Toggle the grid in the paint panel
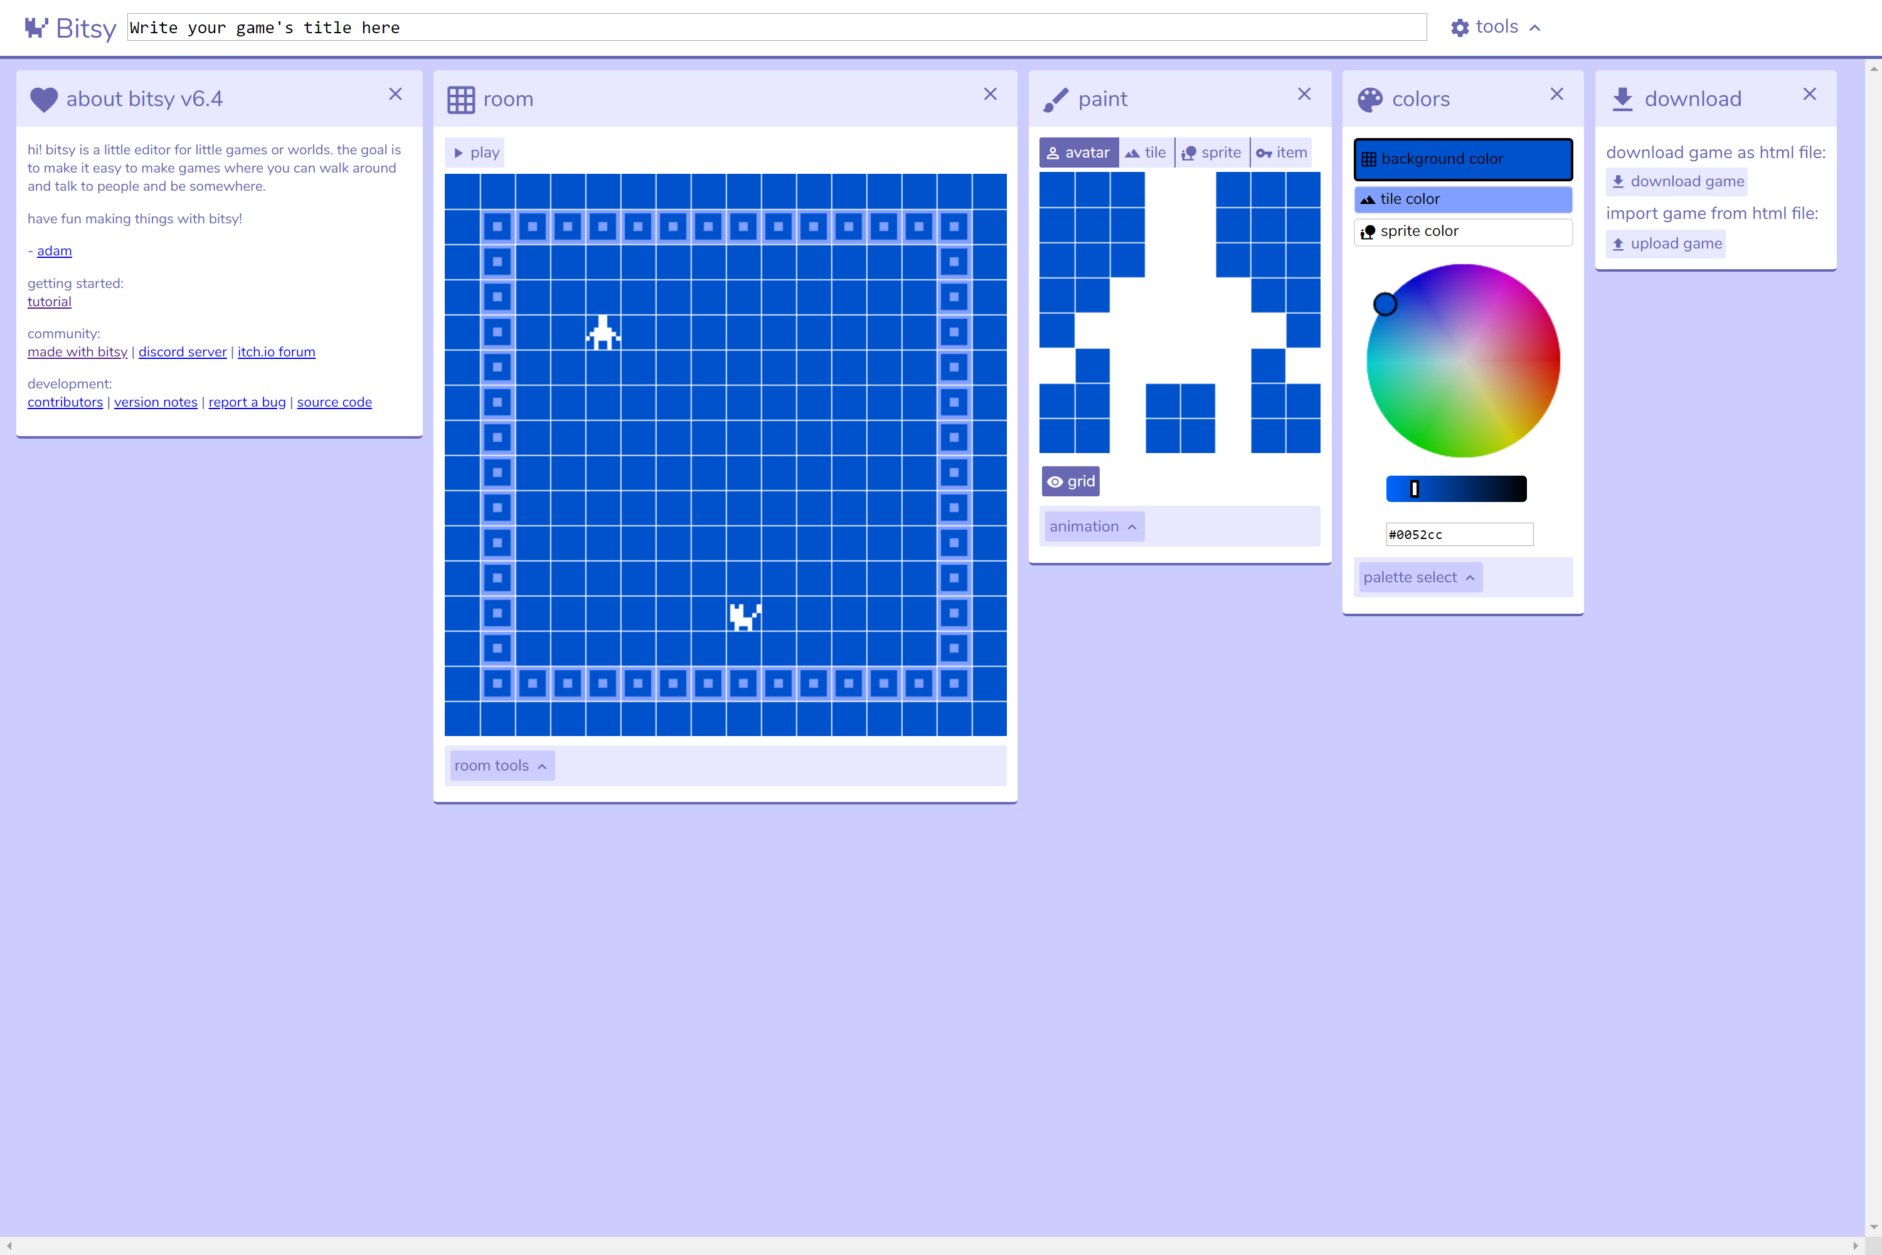Image resolution: width=1882 pixels, height=1255 pixels. [1070, 481]
